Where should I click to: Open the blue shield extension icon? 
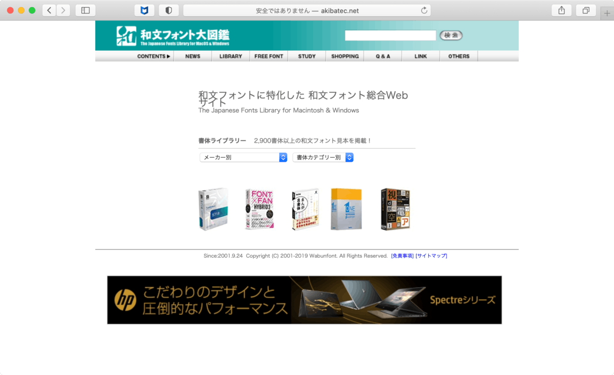pos(144,10)
